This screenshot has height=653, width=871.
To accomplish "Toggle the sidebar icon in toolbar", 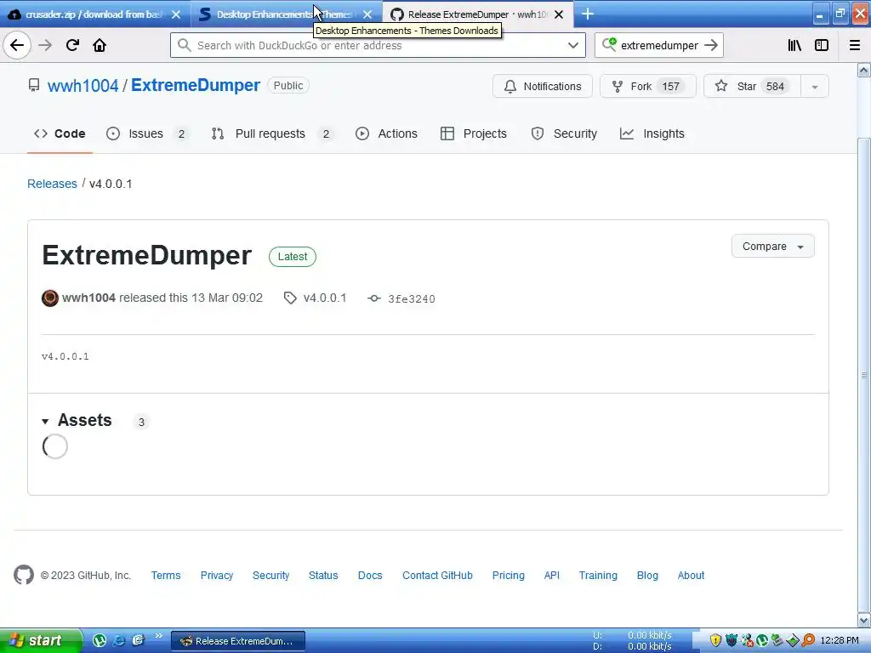I will click(x=822, y=45).
